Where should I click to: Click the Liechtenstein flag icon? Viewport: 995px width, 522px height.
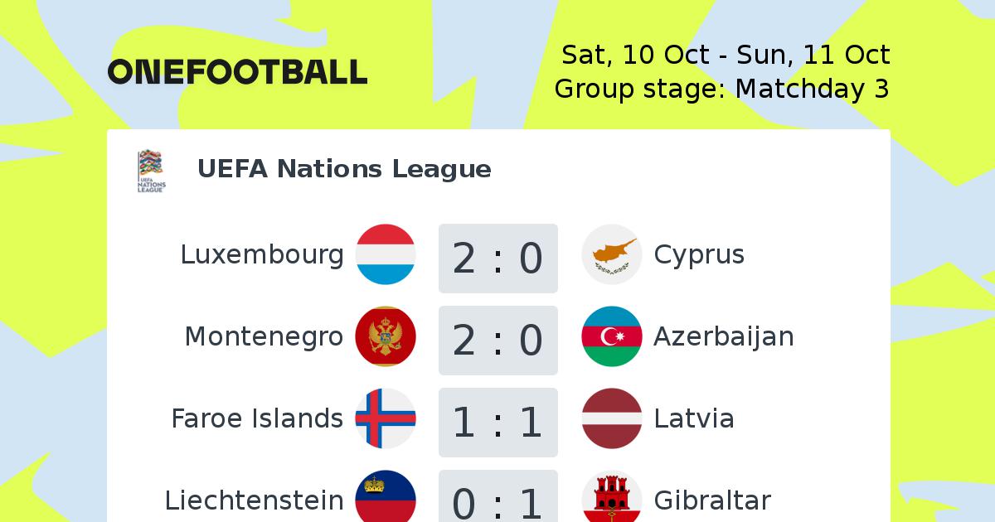pos(386,496)
